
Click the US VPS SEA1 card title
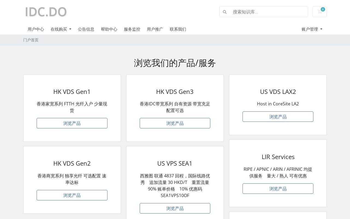point(175,163)
